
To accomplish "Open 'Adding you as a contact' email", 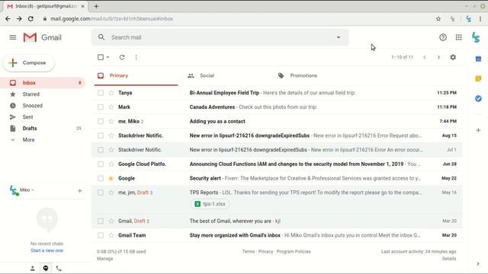I will 277,121.
